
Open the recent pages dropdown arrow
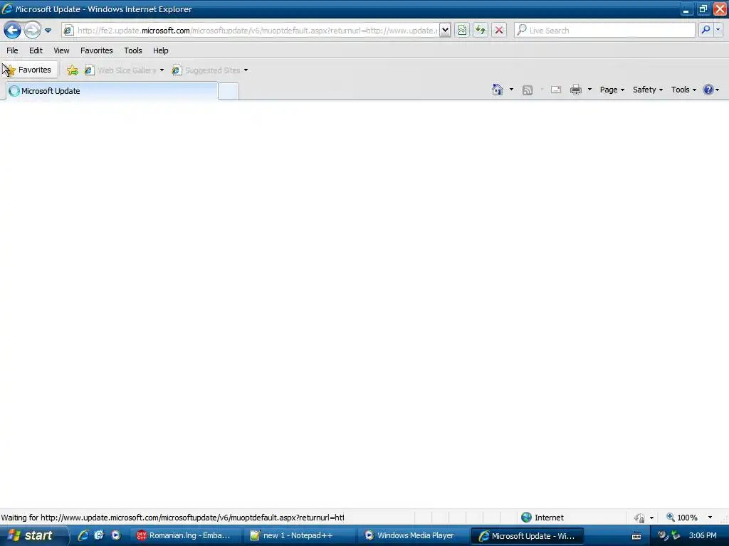pos(48,31)
